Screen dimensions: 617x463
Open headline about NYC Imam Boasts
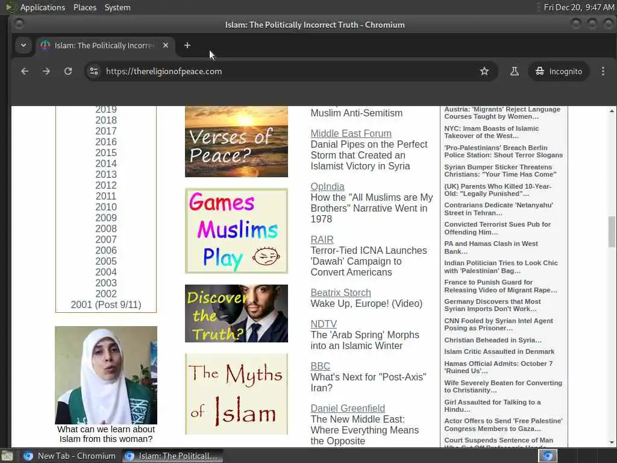click(x=492, y=132)
